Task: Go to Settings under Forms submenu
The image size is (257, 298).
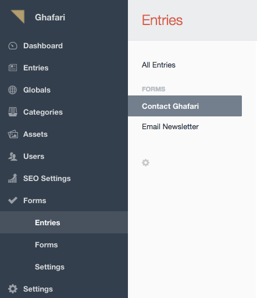Action: point(49,267)
